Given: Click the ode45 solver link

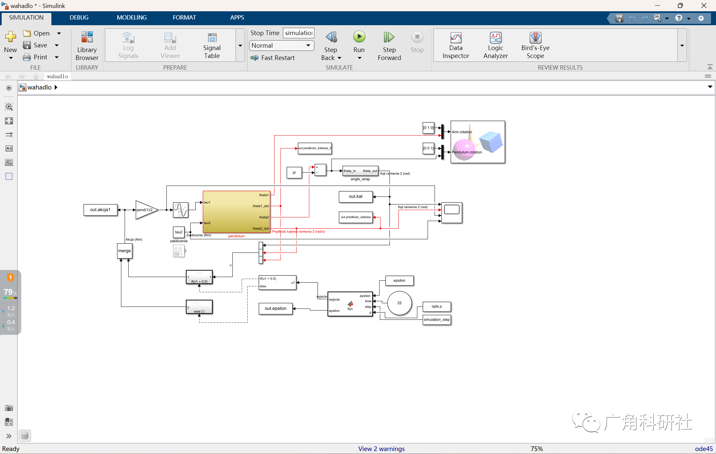Looking at the screenshot, I should tap(703, 449).
